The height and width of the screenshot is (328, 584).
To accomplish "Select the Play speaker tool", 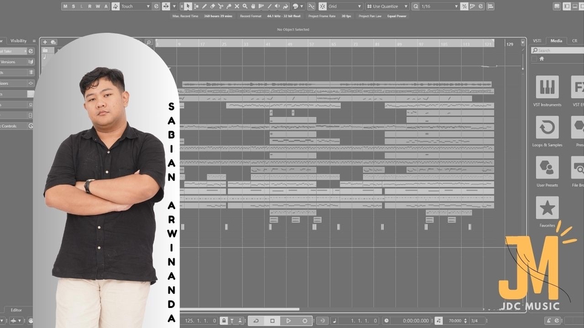I will pos(277,6).
